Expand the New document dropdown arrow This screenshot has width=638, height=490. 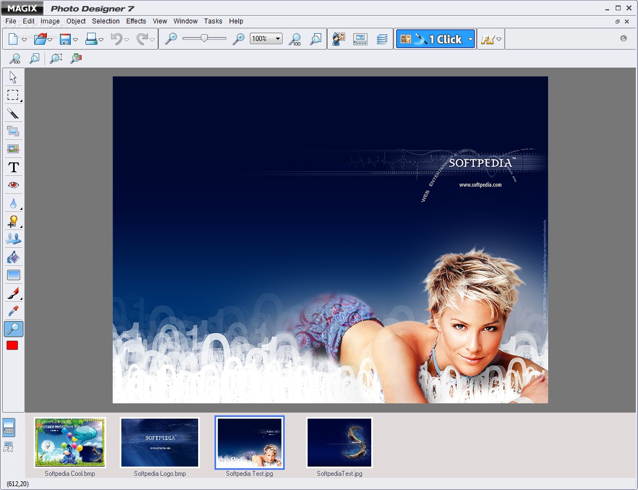(24, 39)
